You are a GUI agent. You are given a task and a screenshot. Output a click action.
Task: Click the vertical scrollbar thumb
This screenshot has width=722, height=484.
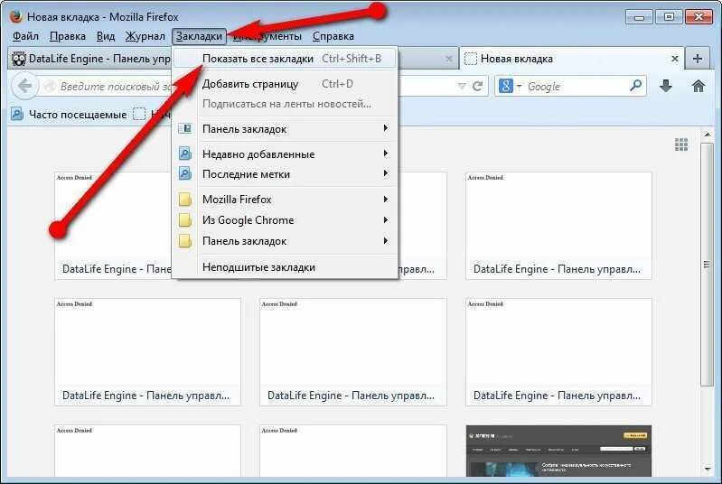coord(707,265)
